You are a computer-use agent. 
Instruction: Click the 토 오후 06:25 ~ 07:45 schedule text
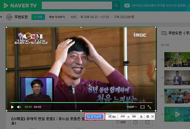(95, 17)
